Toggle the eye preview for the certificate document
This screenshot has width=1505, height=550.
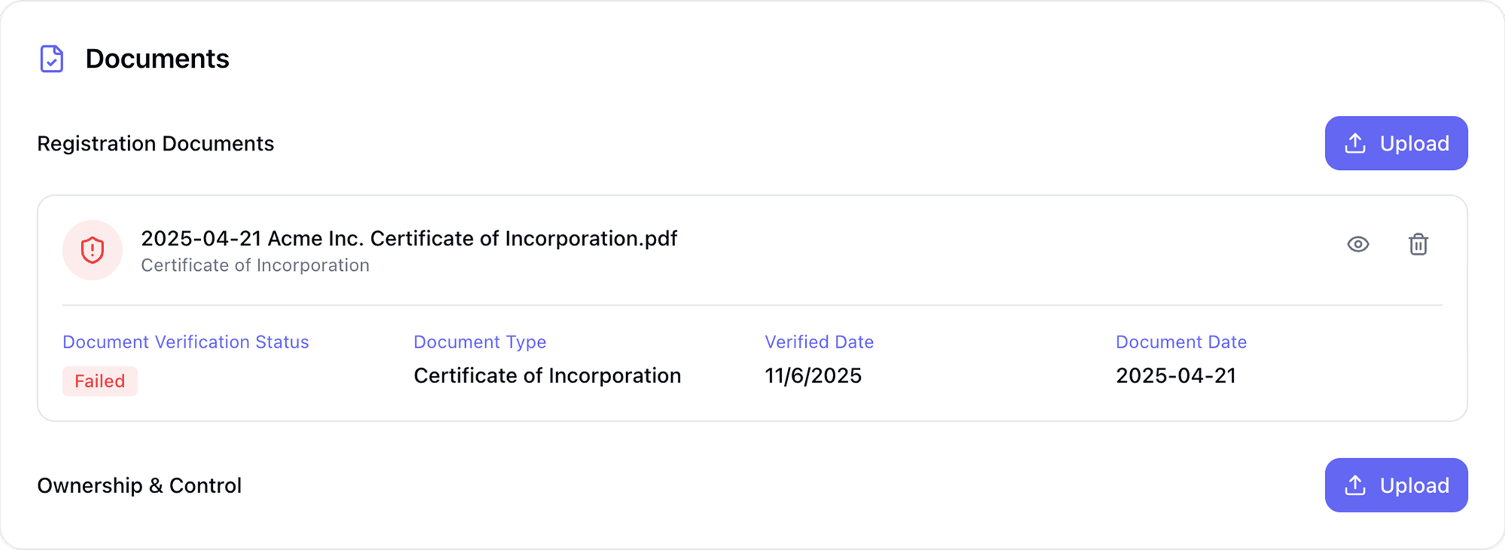1358,245
